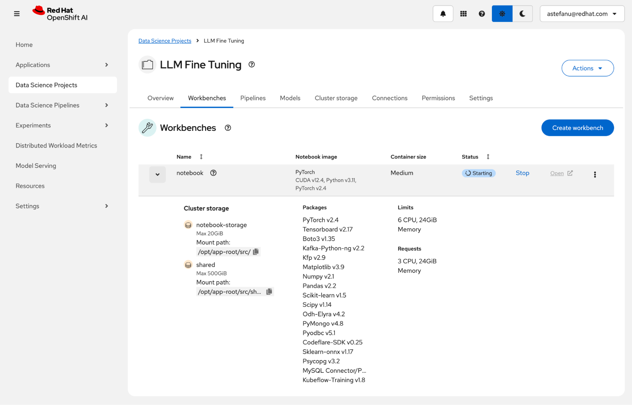Viewport: 632px width, 405px height.
Task: Click the help question mark in header
Action: pyautogui.click(x=482, y=14)
